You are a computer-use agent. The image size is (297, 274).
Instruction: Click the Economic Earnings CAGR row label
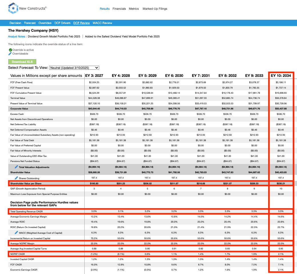pos(24,270)
